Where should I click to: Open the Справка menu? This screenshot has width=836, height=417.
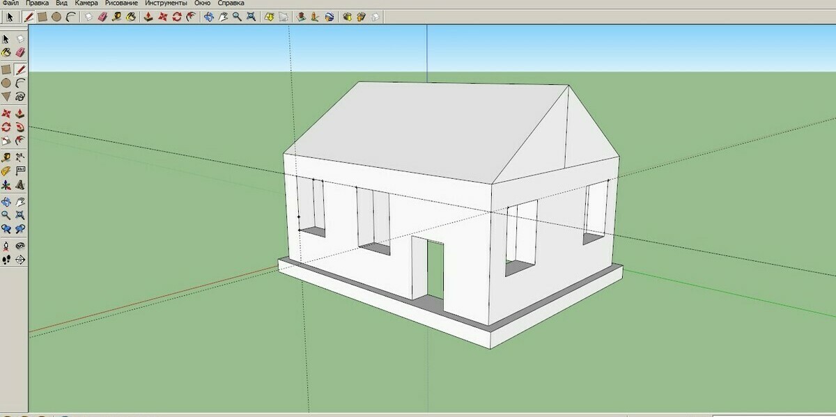click(231, 3)
